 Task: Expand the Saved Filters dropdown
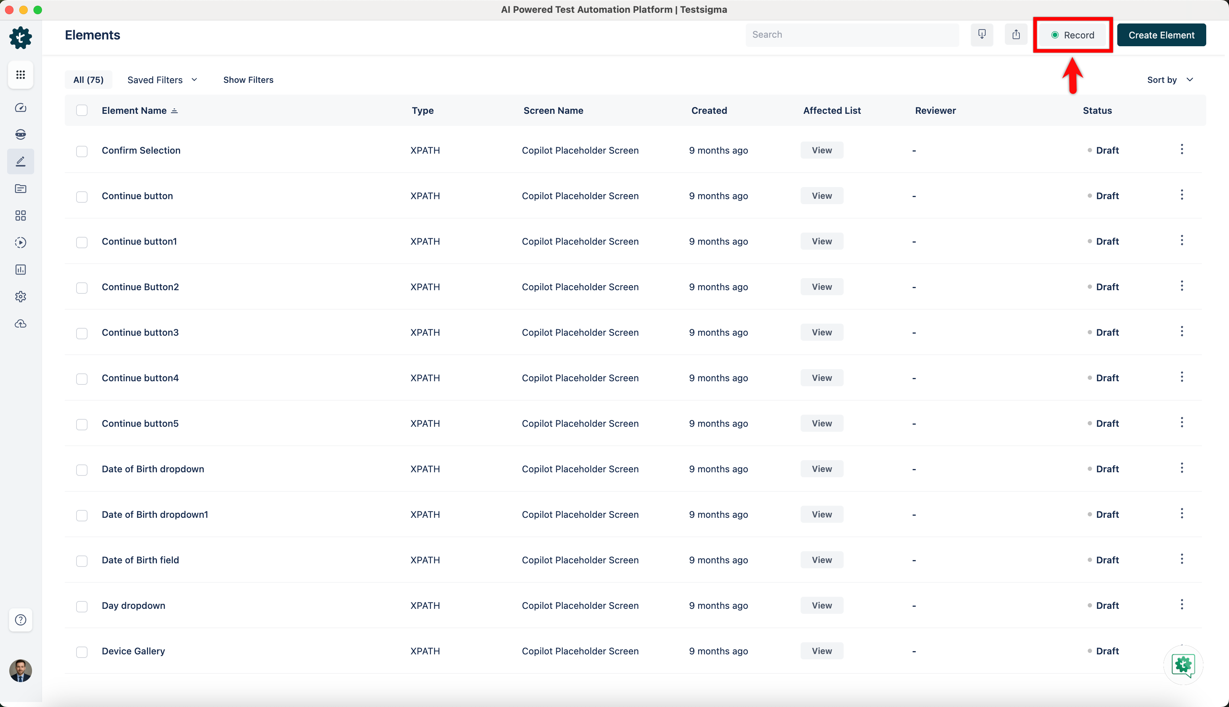[x=162, y=80]
